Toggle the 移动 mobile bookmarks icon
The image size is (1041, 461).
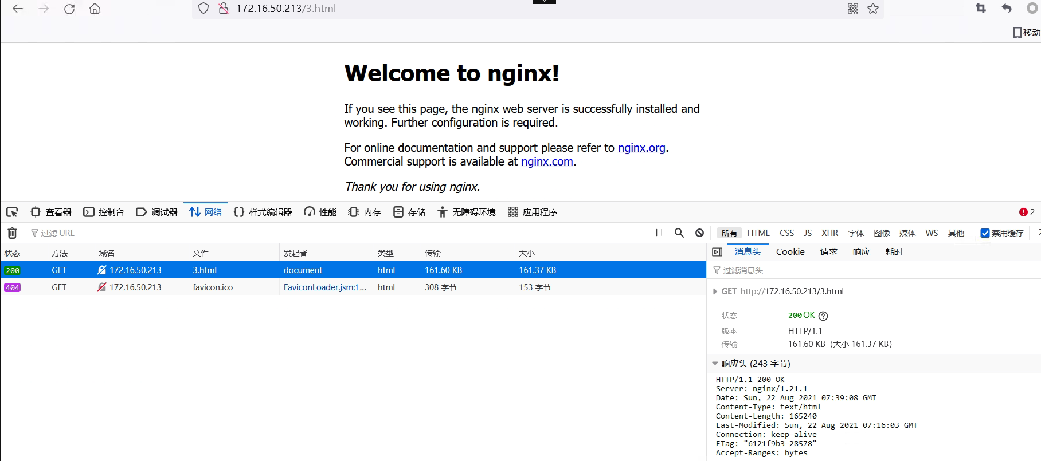tap(1026, 33)
